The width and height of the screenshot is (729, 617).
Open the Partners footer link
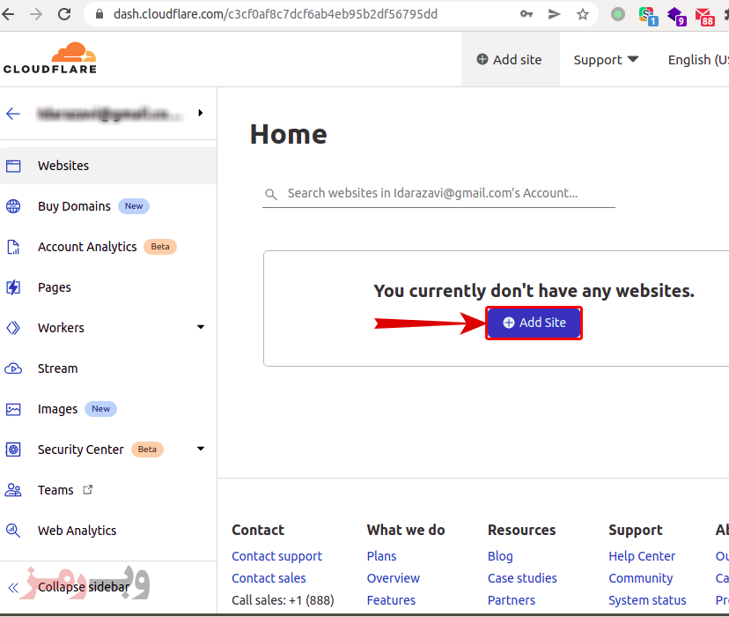pos(512,600)
